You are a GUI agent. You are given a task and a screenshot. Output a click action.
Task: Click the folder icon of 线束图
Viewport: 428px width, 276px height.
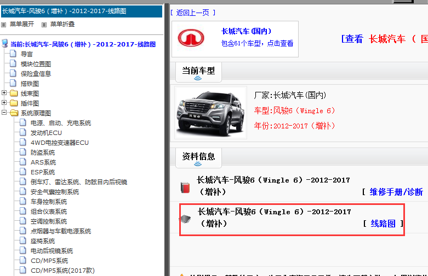(x=14, y=93)
